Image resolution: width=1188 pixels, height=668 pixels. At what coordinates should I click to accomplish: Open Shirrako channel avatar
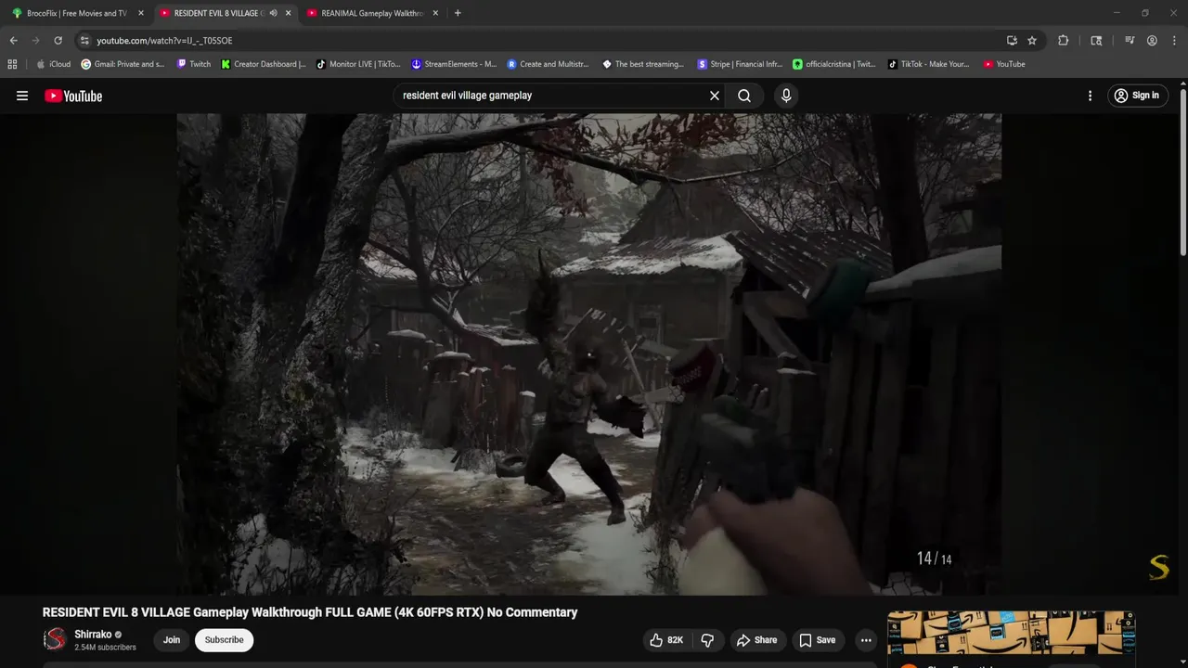(56, 639)
